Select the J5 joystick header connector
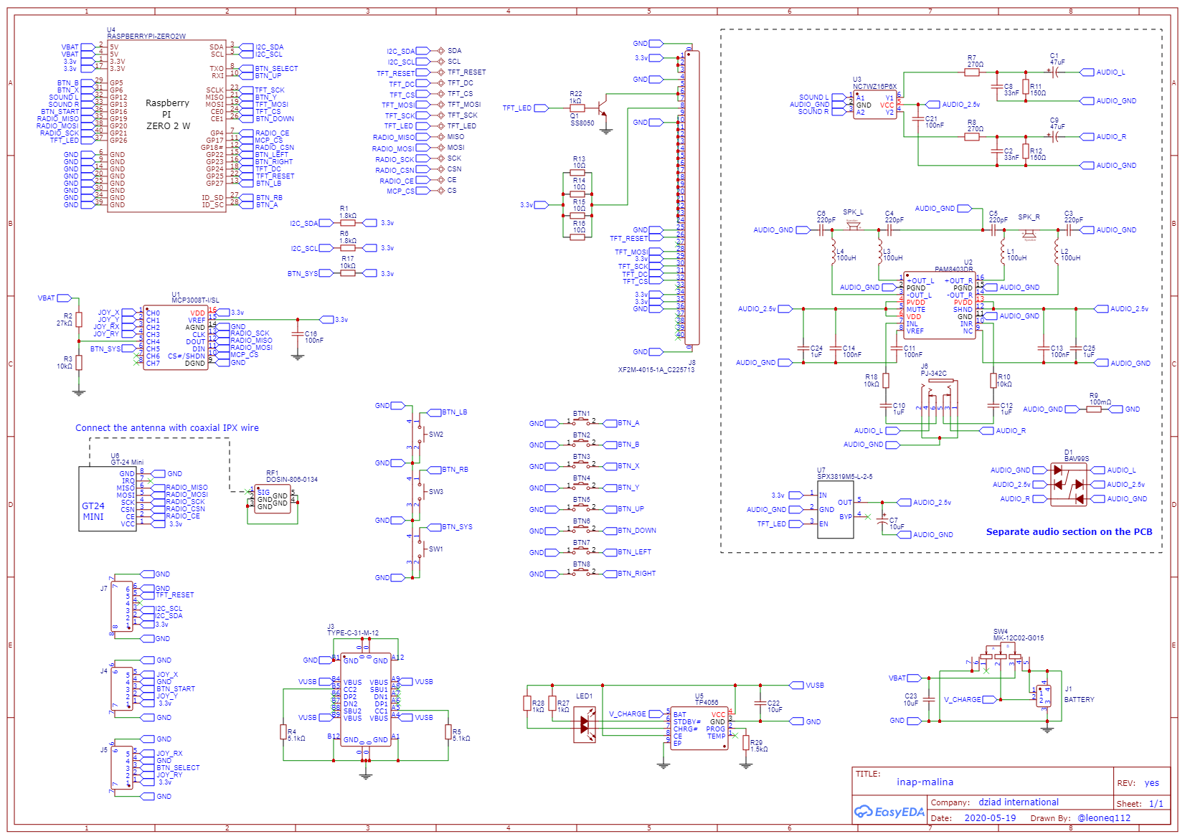 [x=122, y=767]
